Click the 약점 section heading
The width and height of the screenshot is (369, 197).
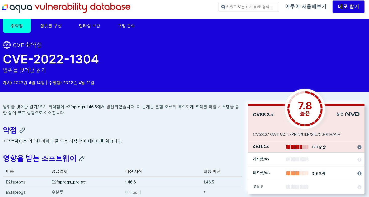tap(10, 130)
